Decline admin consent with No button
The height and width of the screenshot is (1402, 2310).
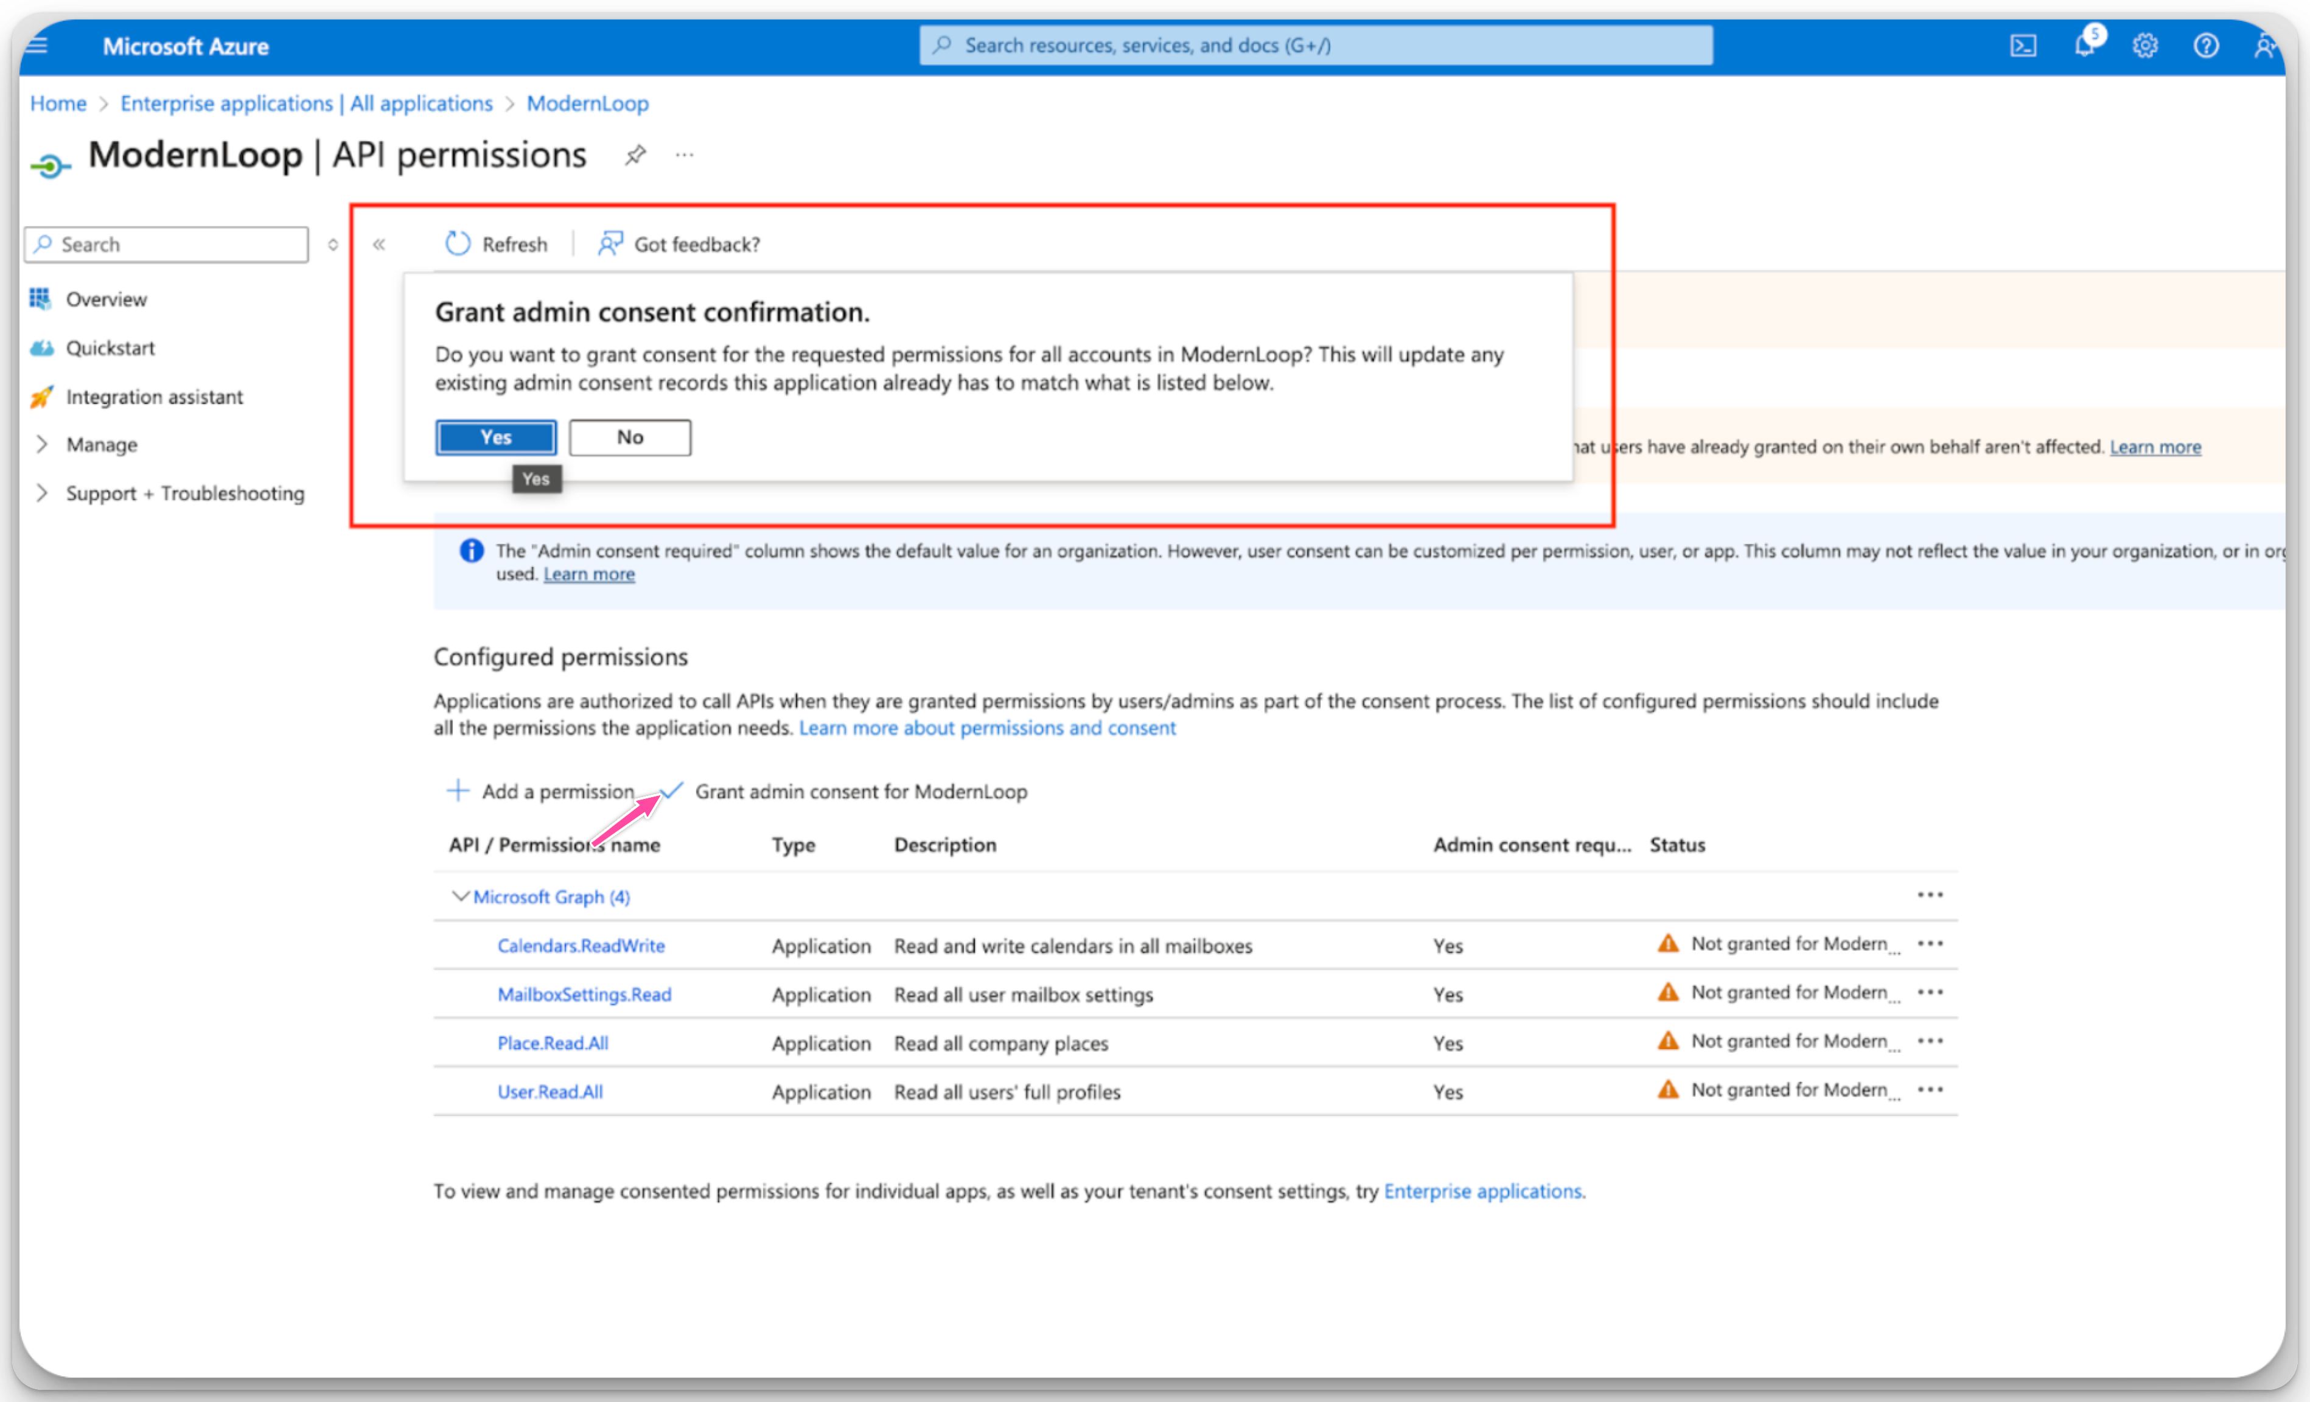(x=630, y=438)
